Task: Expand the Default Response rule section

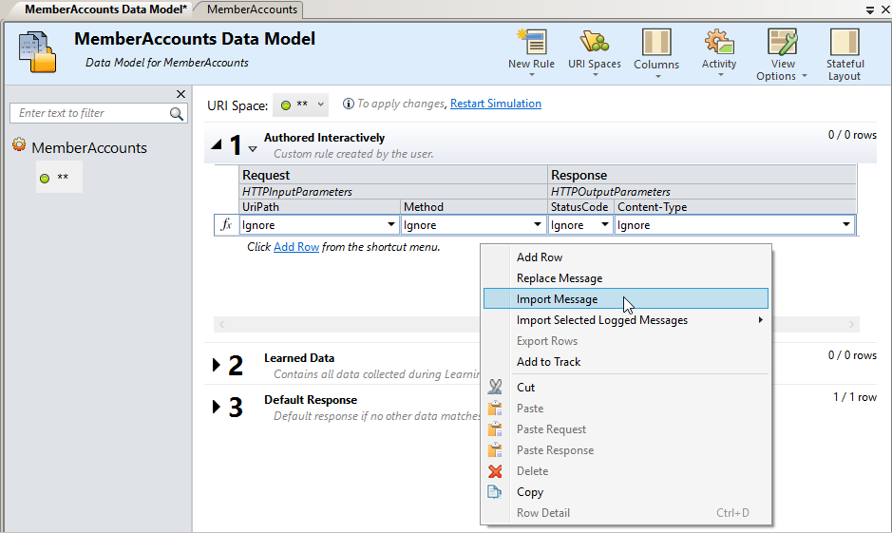Action: pyautogui.click(x=217, y=407)
